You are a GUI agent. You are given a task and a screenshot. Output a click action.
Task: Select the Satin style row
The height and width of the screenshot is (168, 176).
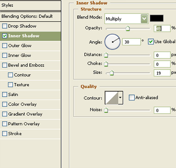[x=31, y=94]
